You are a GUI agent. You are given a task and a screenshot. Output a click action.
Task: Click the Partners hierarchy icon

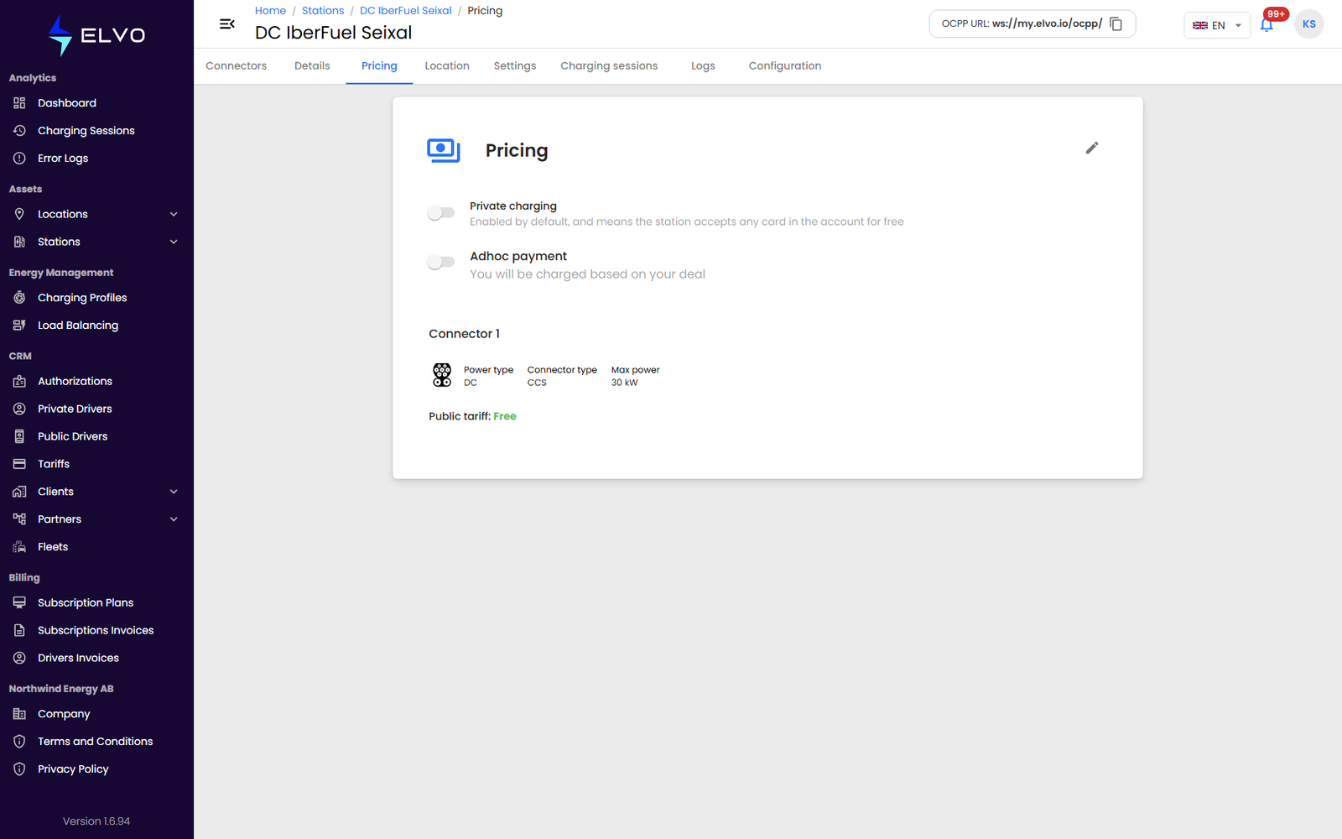click(19, 519)
